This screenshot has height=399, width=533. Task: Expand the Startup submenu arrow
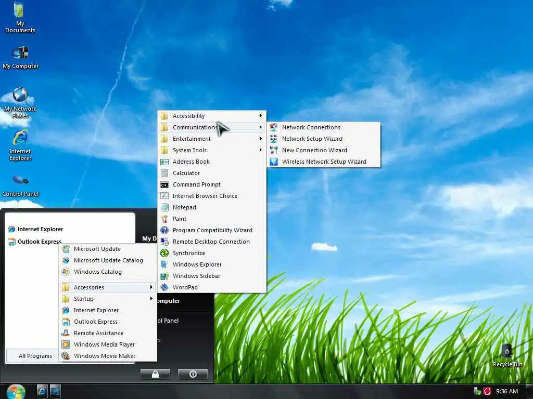click(x=151, y=299)
